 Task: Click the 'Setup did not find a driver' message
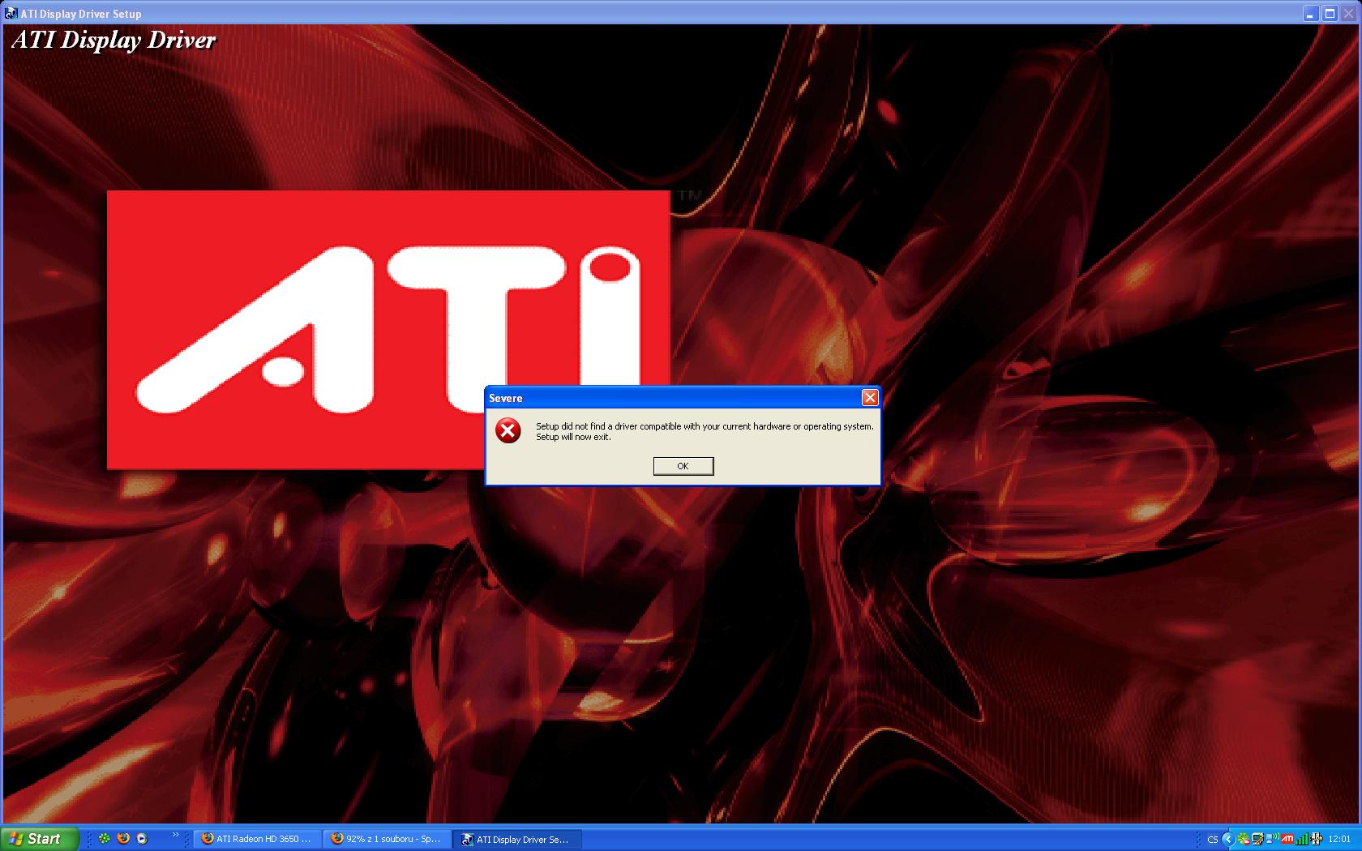705,431
